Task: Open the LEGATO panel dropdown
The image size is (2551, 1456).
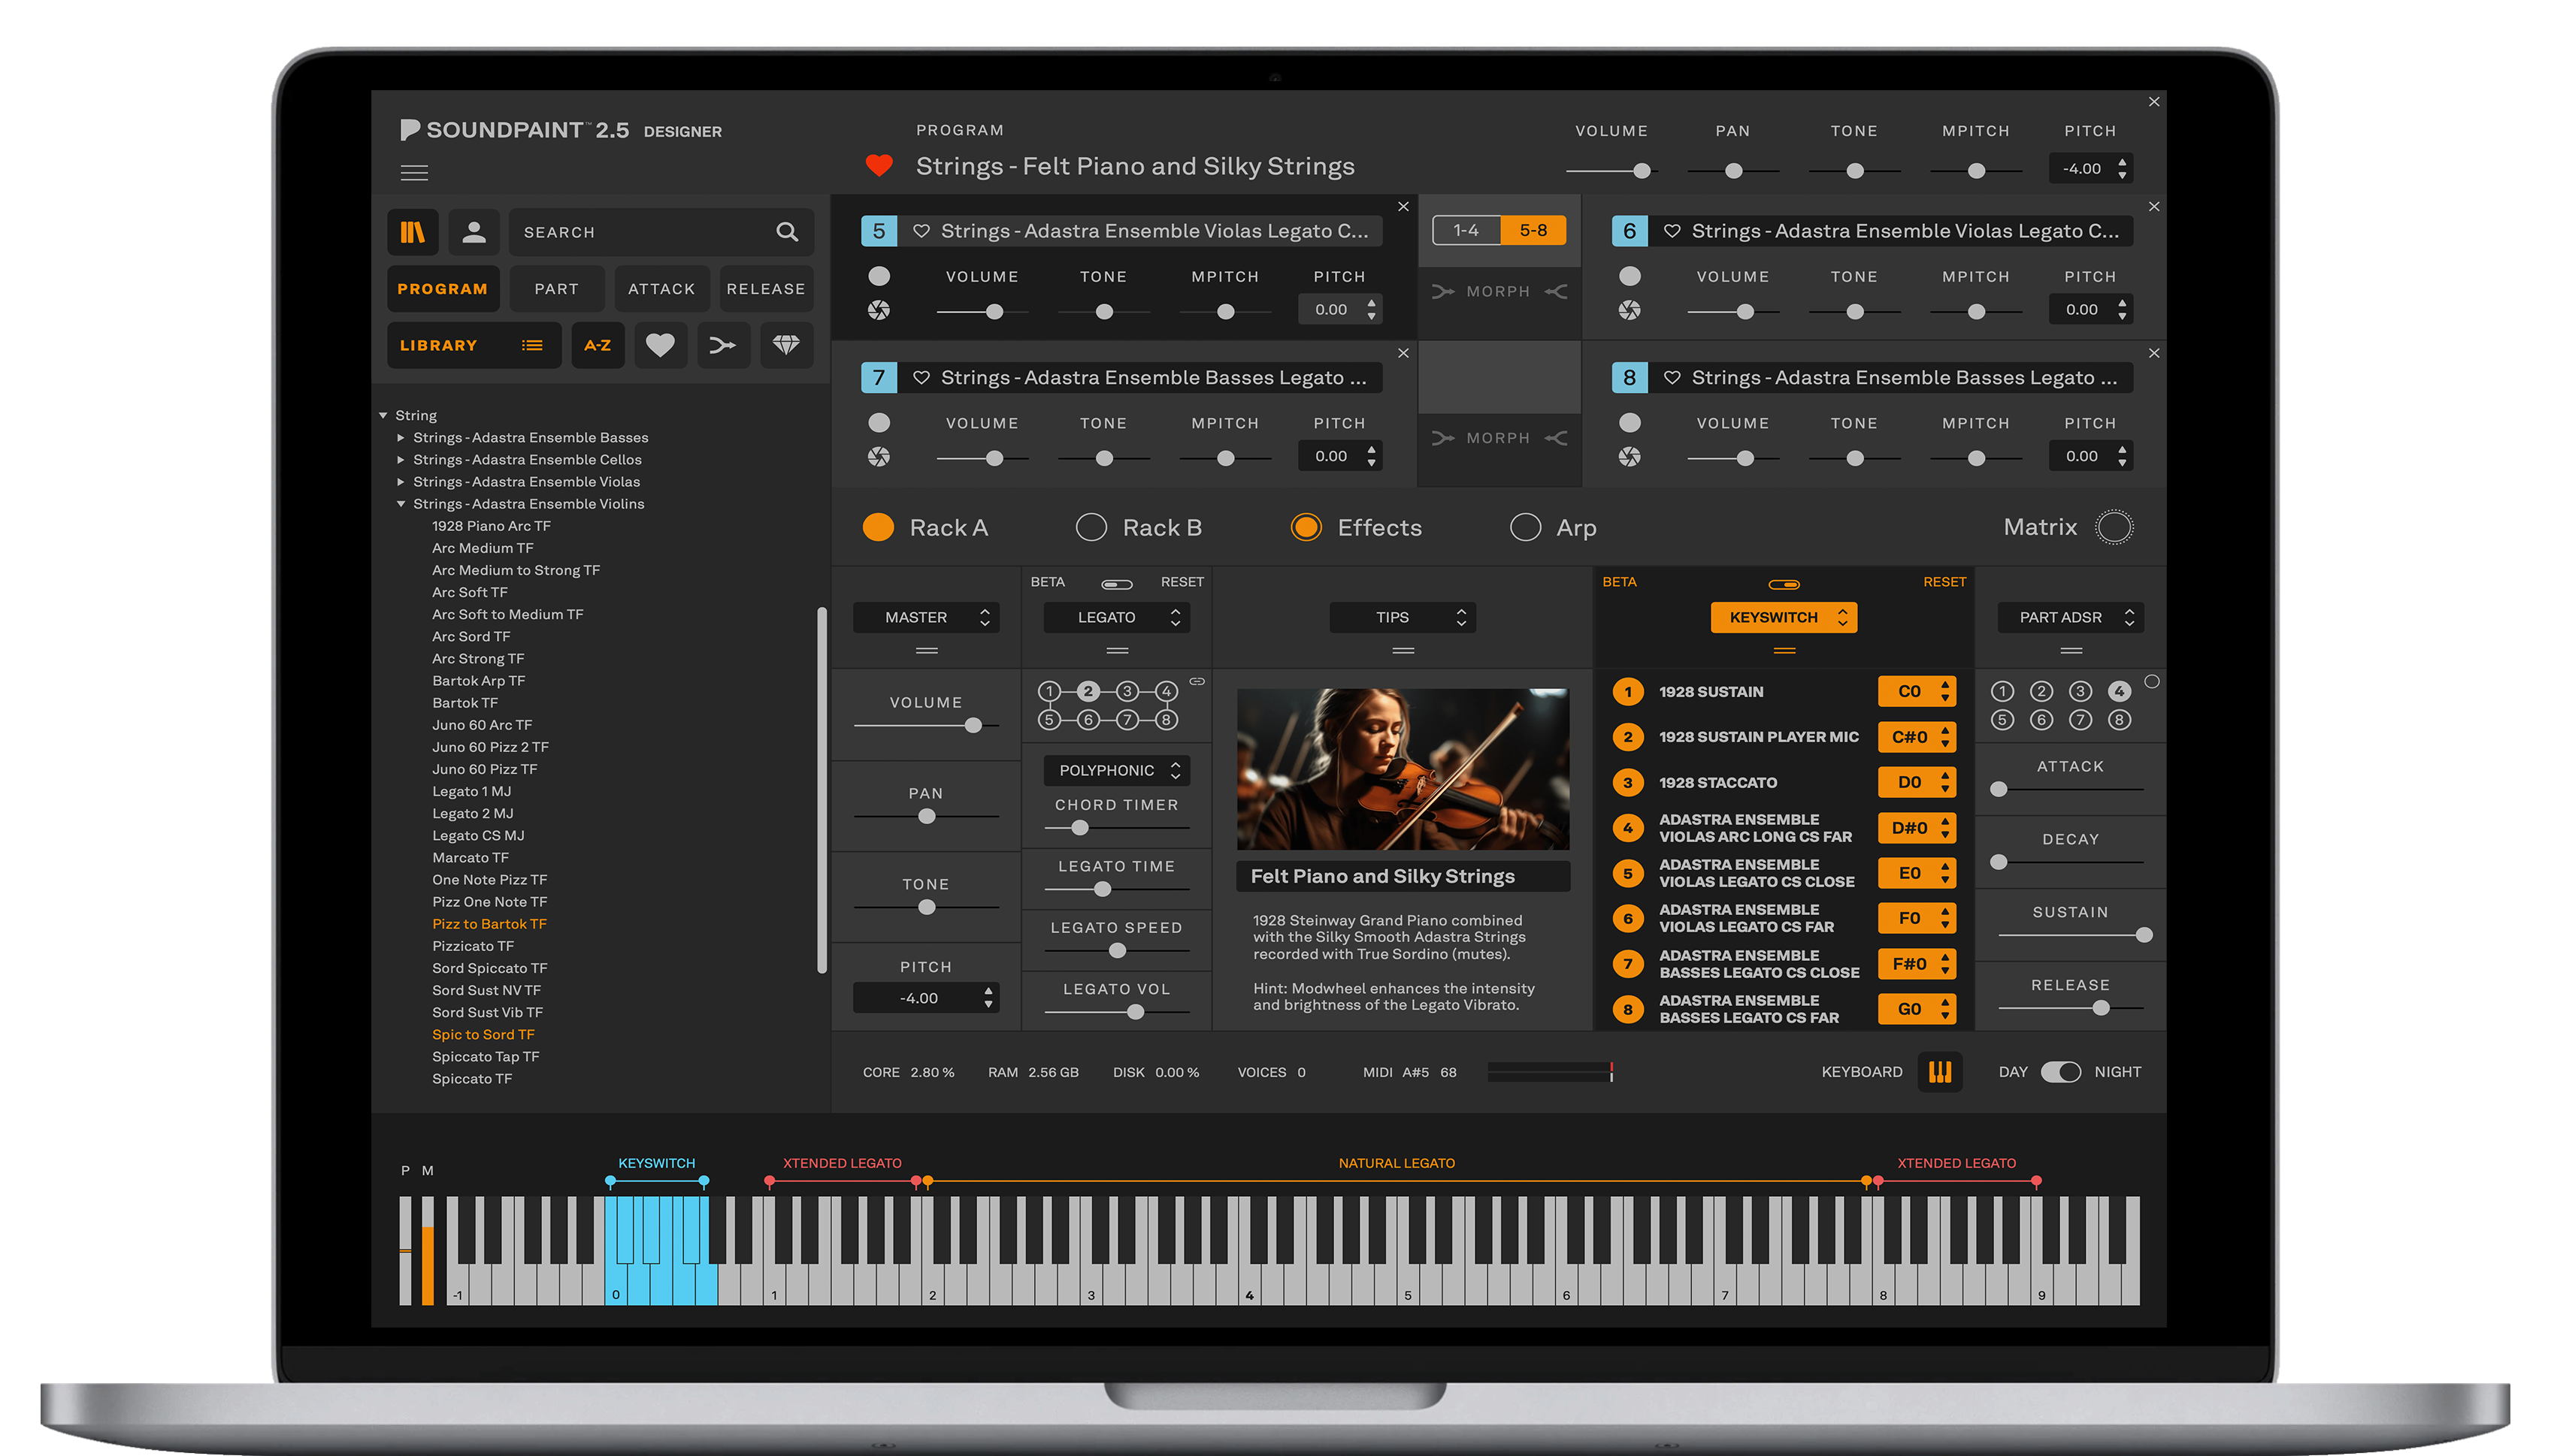Action: (1116, 618)
